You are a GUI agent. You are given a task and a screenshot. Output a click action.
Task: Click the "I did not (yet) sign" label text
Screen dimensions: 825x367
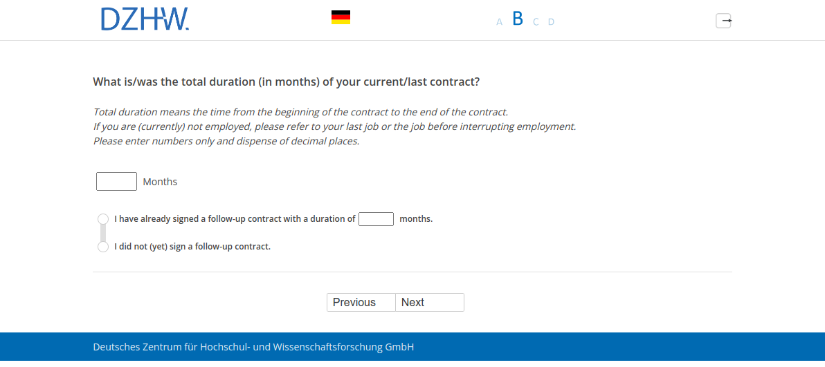point(192,247)
